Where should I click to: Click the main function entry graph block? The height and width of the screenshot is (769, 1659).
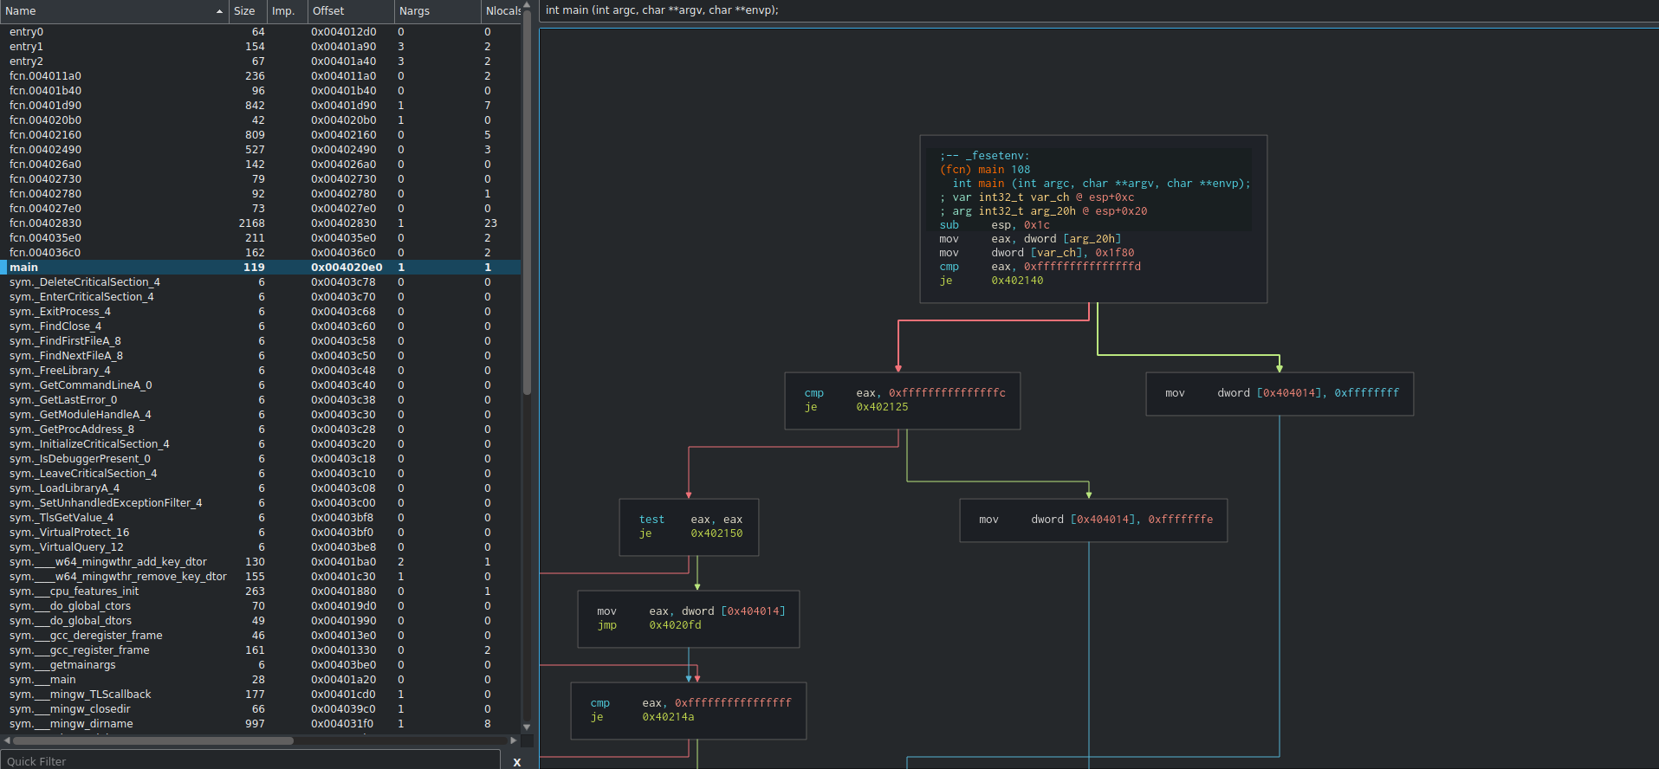1093,219
